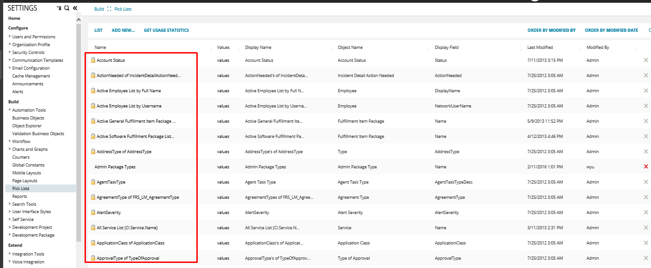Click the sidebar tree view icon
Image resolution: width=651 pixels, height=268 pixels.
point(59,8)
